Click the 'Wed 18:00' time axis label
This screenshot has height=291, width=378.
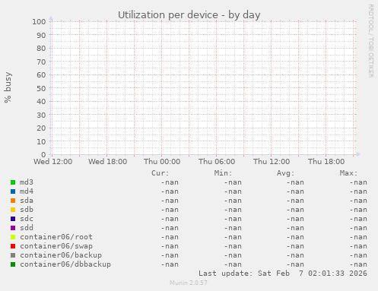(x=107, y=162)
